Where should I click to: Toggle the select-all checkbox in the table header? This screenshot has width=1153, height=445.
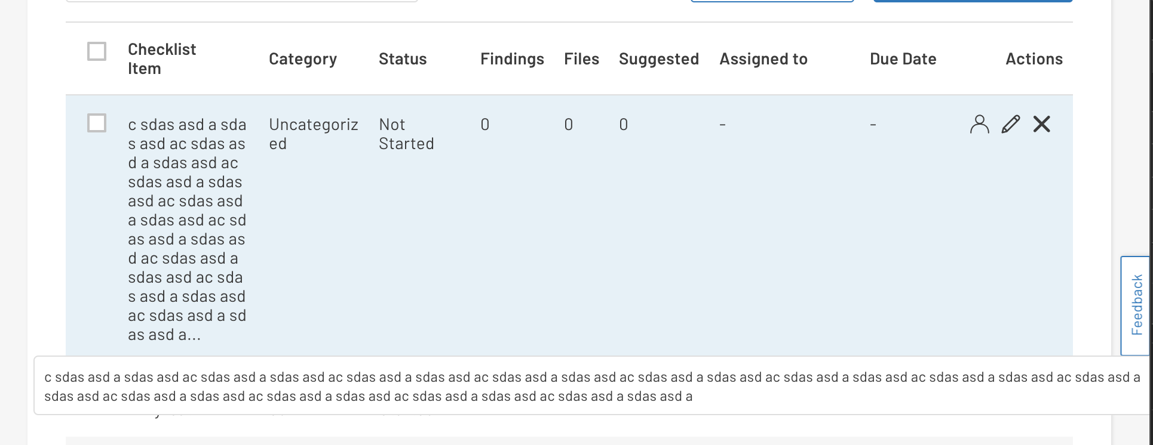[x=96, y=52]
